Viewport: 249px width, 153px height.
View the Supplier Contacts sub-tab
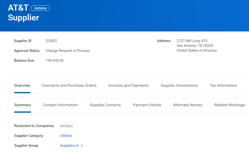click(x=105, y=105)
